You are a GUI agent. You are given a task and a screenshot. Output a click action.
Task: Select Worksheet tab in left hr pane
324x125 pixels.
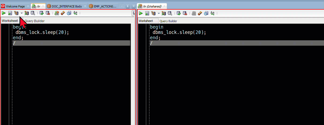(10, 21)
